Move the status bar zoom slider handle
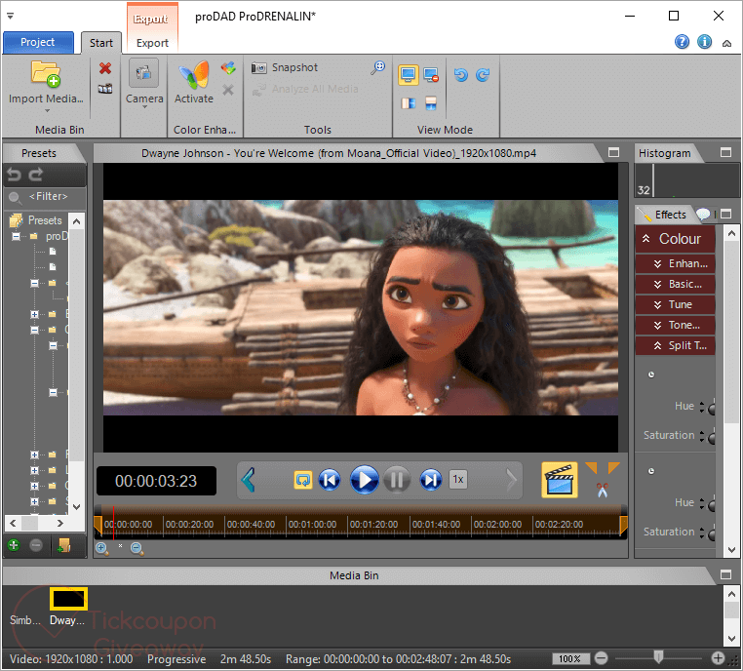743x671 pixels. pyautogui.click(x=658, y=656)
